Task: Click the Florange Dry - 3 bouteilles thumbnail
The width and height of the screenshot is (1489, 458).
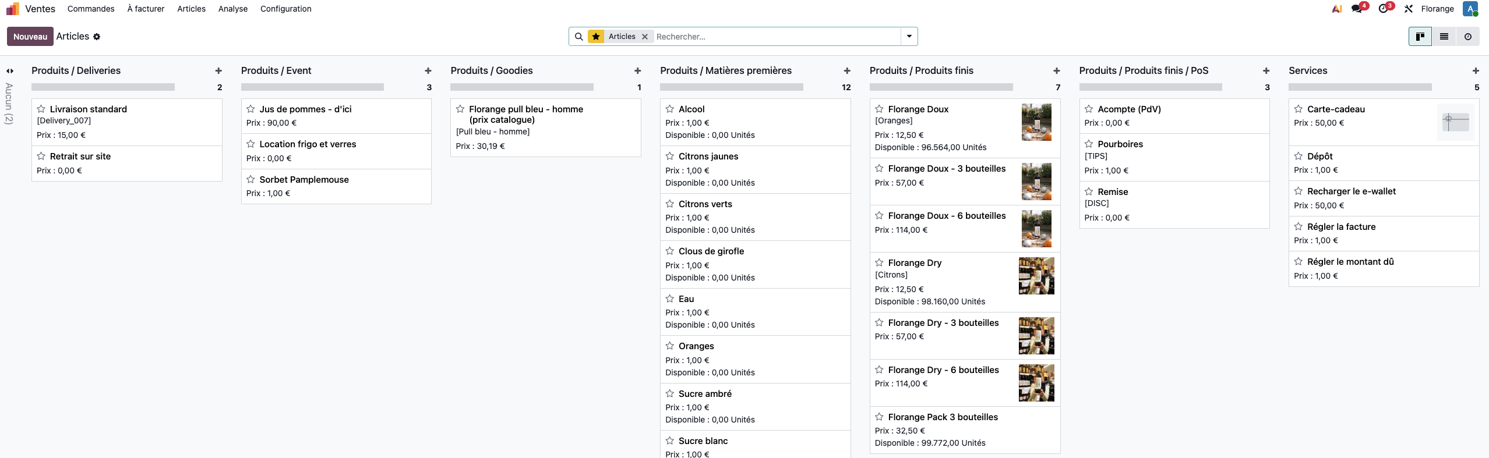Action: 1036,336
